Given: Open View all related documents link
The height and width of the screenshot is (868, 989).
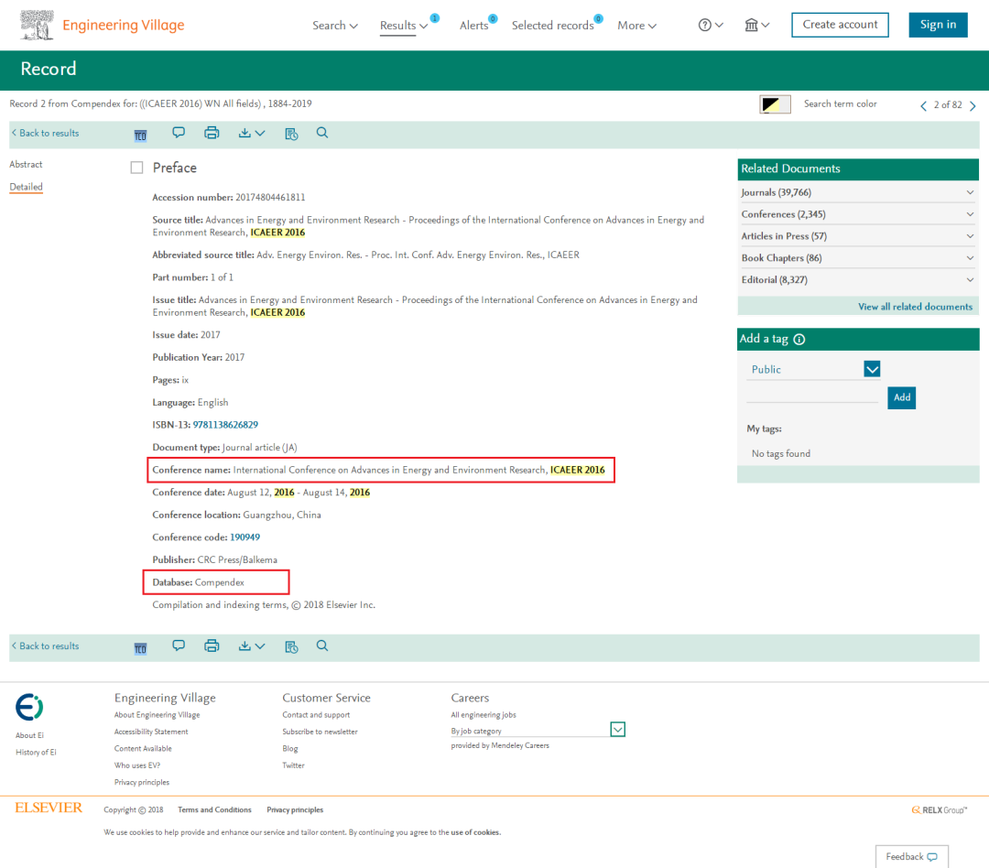Looking at the screenshot, I should (x=915, y=307).
